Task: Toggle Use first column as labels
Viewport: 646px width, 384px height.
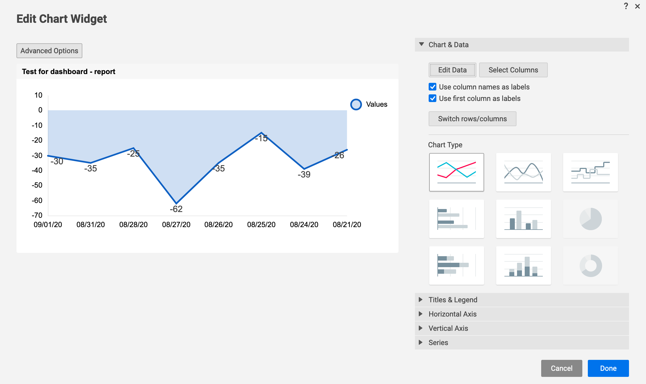Action: click(432, 98)
